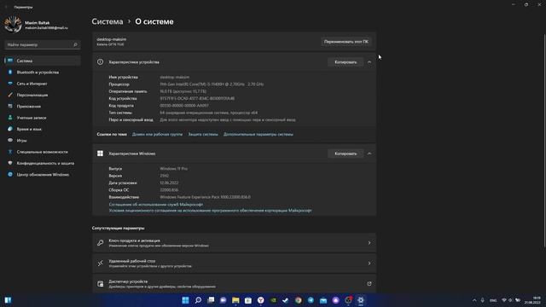The width and height of the screenshot is (546, 307).
Task: Launch Microsoft Store from taskbar
Action: tap(248, 300)
